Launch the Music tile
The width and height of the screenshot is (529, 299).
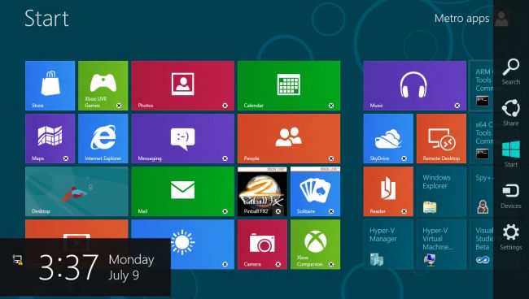click(414, 85)
